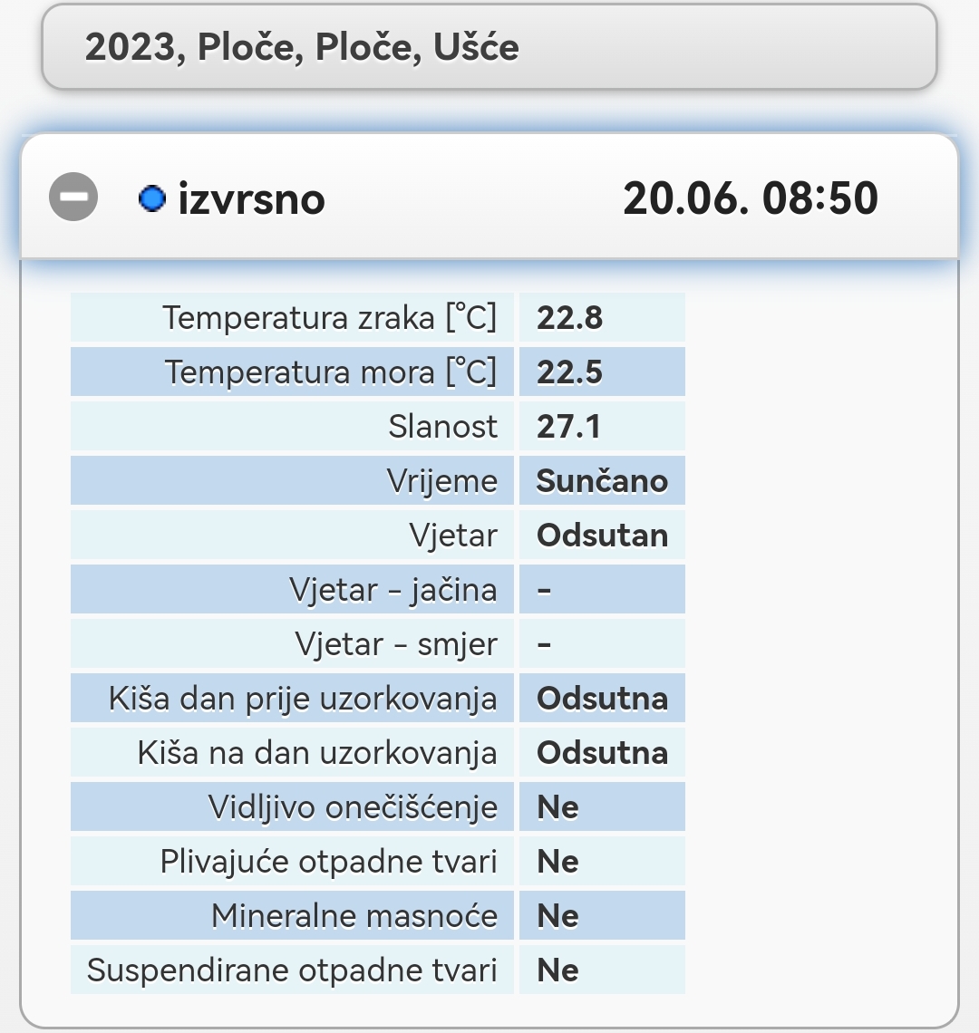The width and height of the screenshot is (979, 1033).
Task: Click the blue izvrsno quality dot
Action: pyautogui.click(x=152, y=198)
